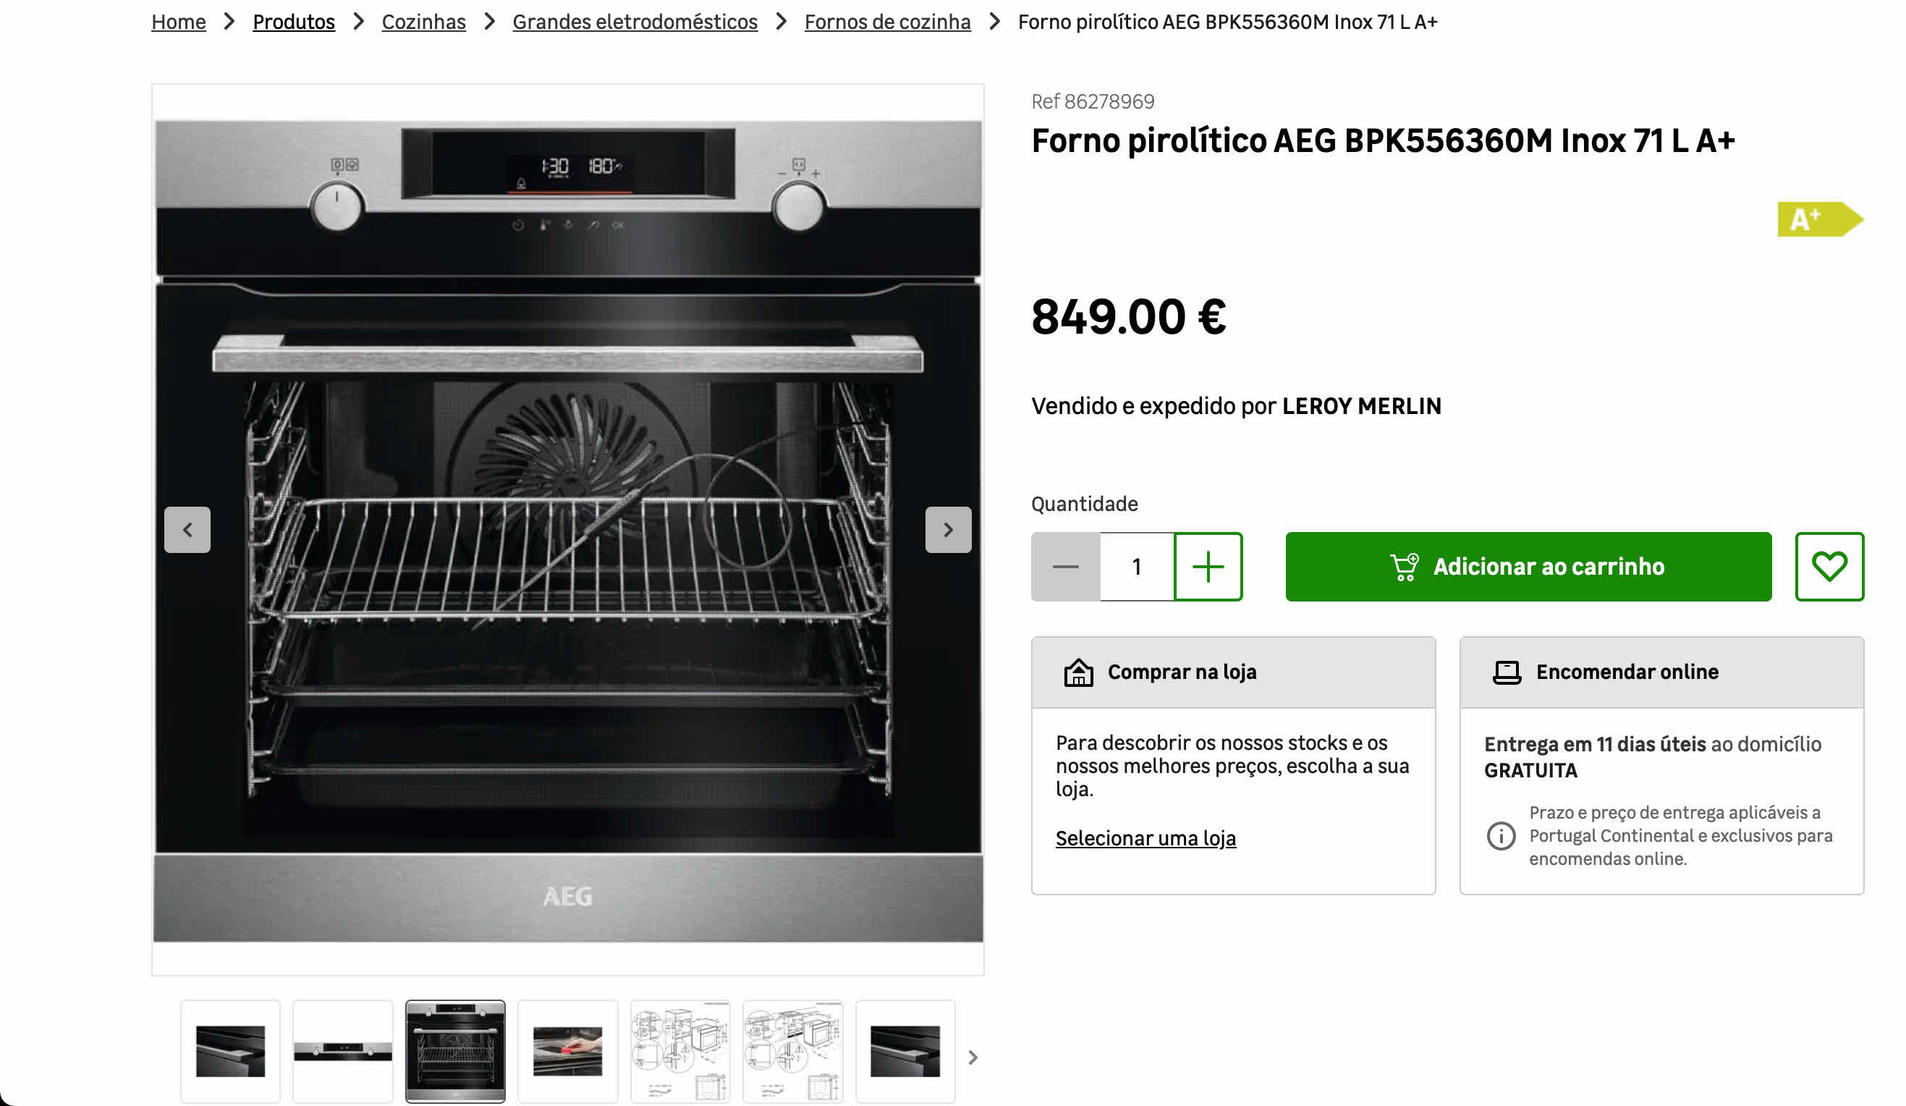Open the Selecionar uma loja link
1906x1106 pixels.
pos(1145,838)
